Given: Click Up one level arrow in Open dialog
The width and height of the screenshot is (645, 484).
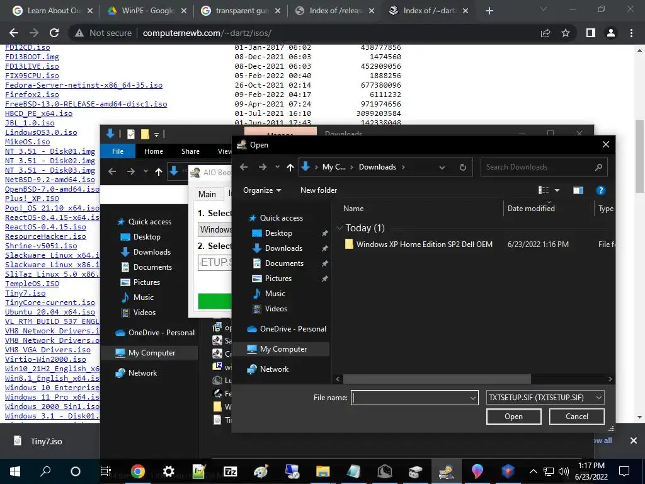Looking at the screenshot, I should pos(290,167).
